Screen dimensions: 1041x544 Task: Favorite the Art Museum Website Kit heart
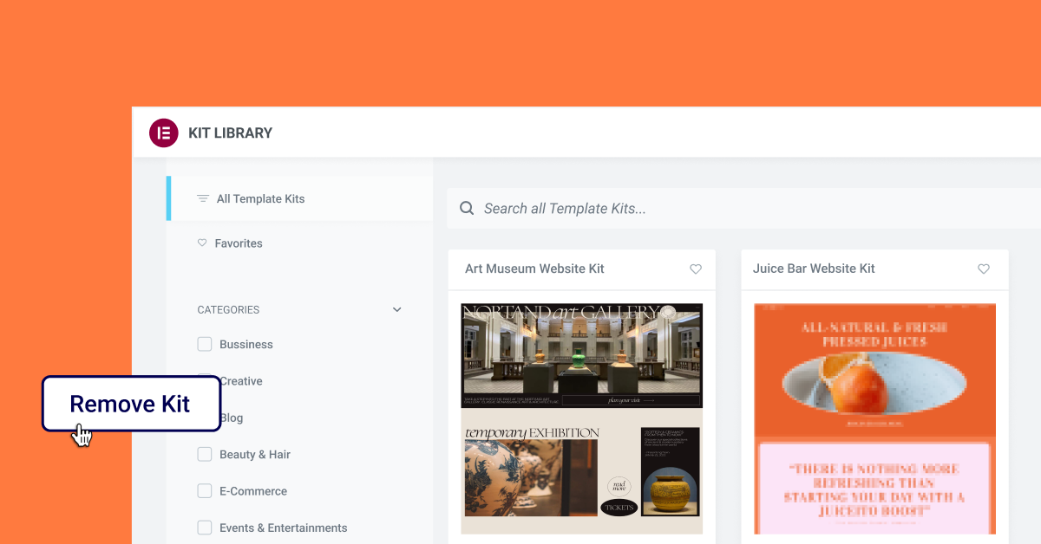coord(696,269)
